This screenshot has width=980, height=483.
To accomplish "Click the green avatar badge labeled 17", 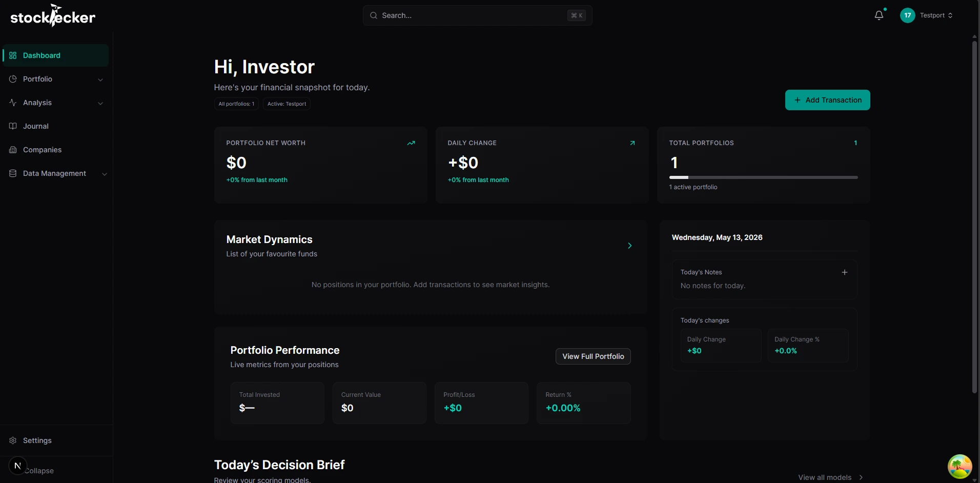I will click(908, 15).
